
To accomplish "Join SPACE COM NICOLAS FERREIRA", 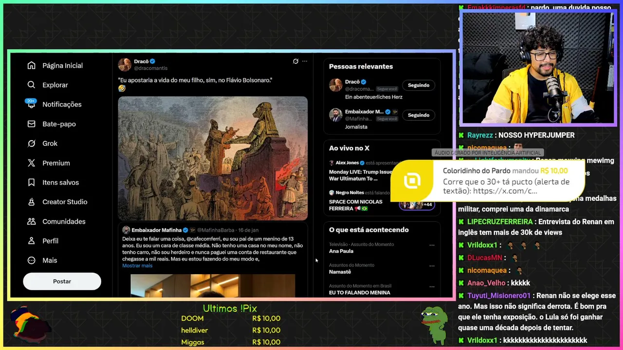I will point(356,205).
